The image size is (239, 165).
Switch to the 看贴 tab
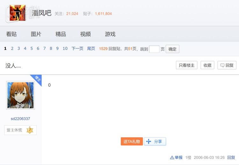[x=11, y=34]
